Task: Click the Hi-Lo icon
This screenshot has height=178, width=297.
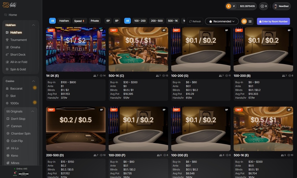Action: coord(8,148)
